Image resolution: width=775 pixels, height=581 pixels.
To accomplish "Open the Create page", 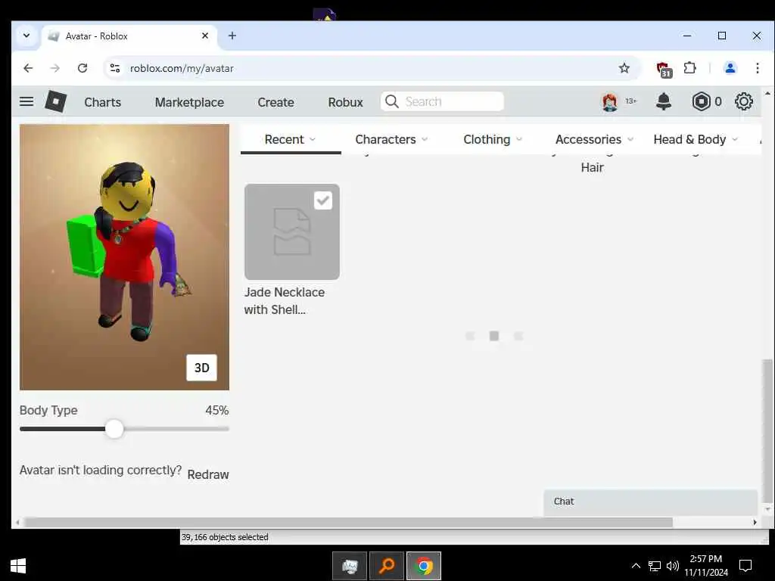I will [275, 102].
